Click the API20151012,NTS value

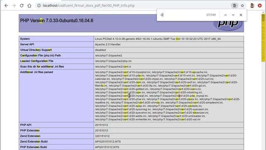[107, 147]
